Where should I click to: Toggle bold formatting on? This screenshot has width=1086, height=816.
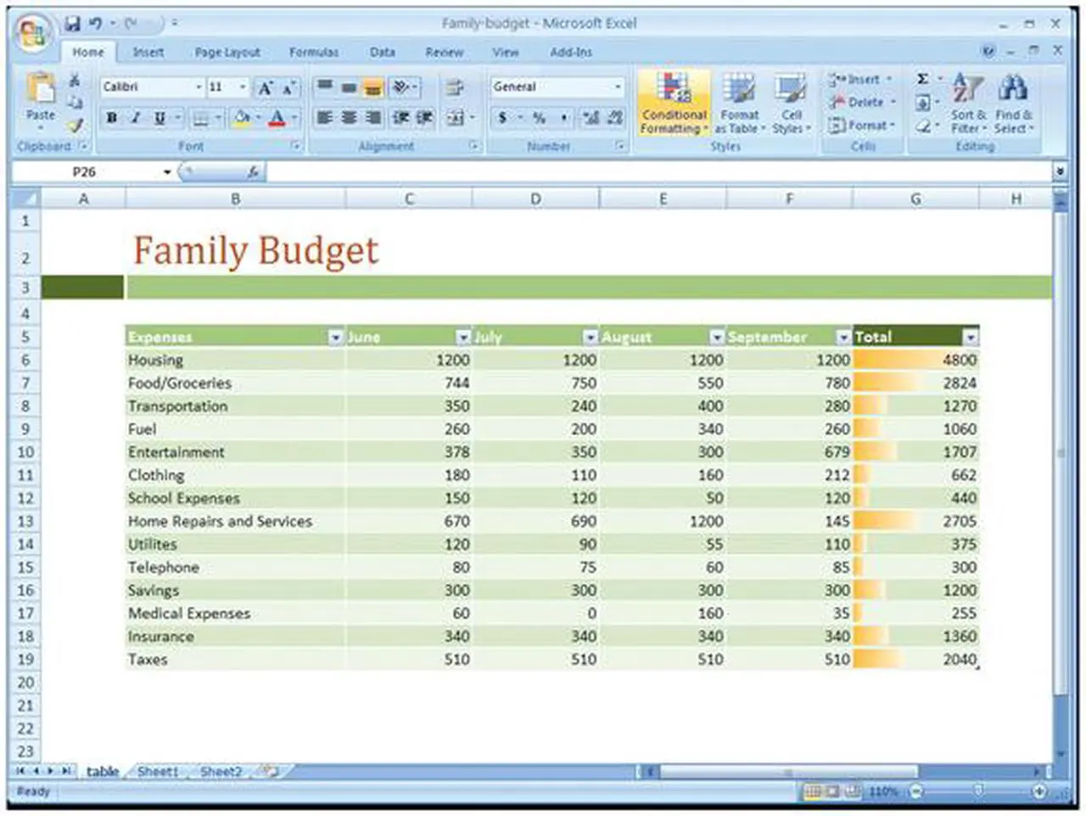[x=110, y=118]
